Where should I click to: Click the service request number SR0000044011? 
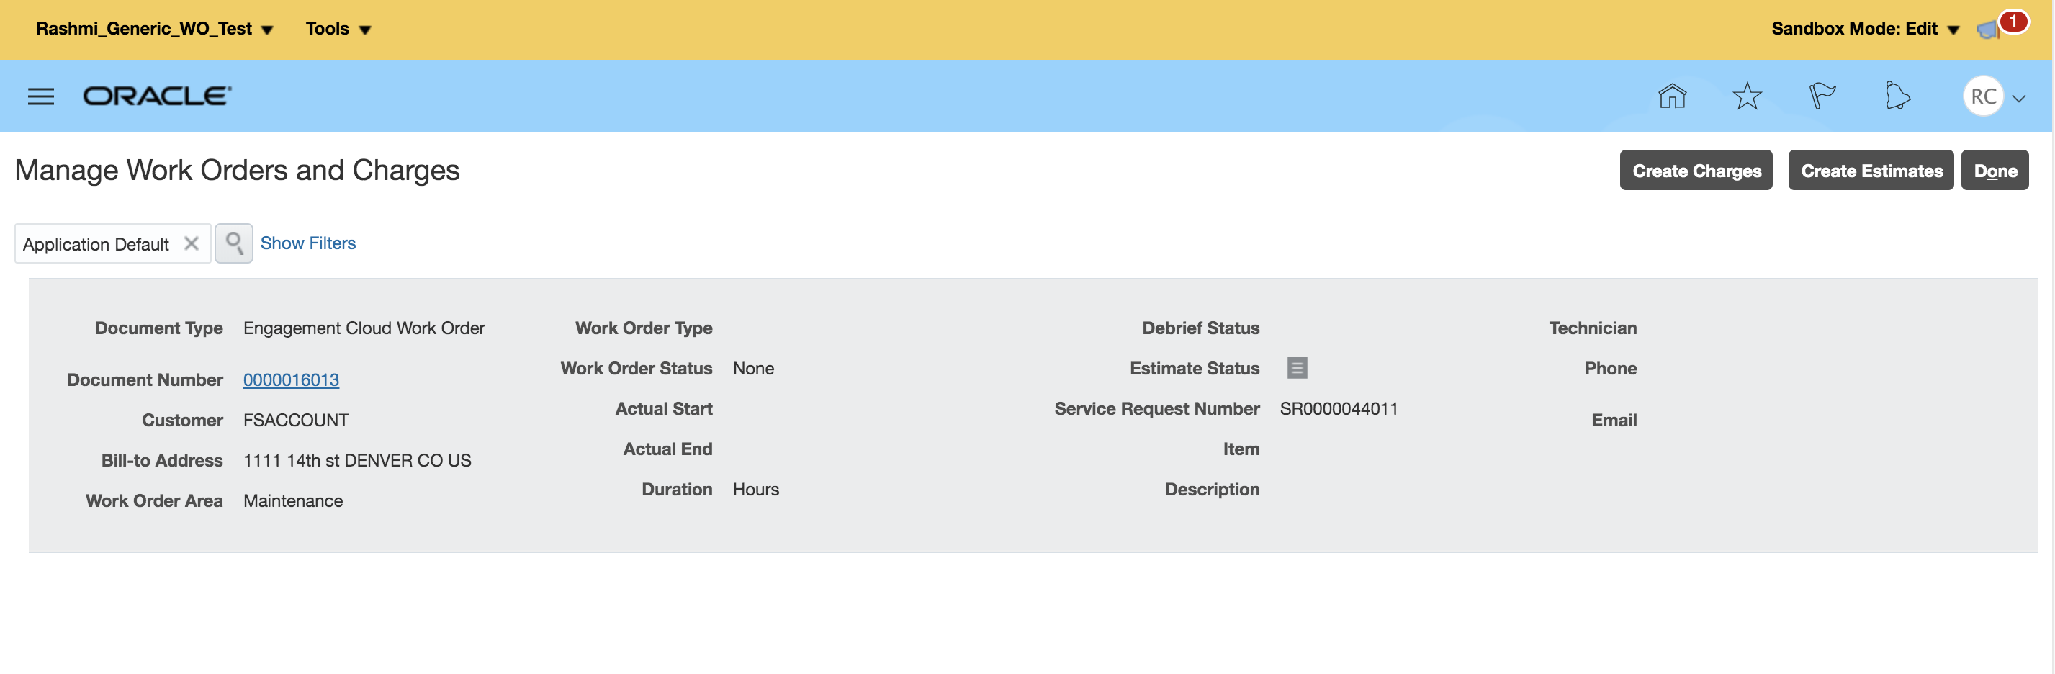coord(1339,408)
